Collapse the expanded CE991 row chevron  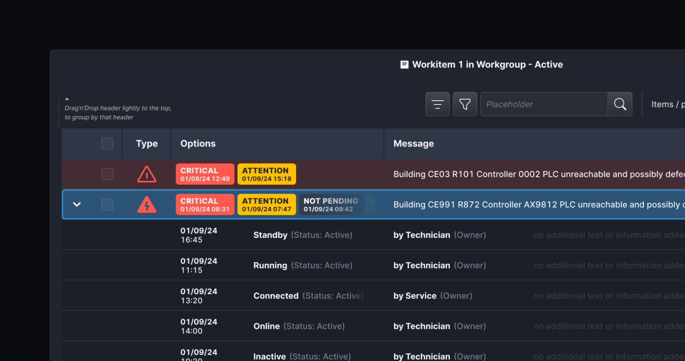(x=77, y=205)
